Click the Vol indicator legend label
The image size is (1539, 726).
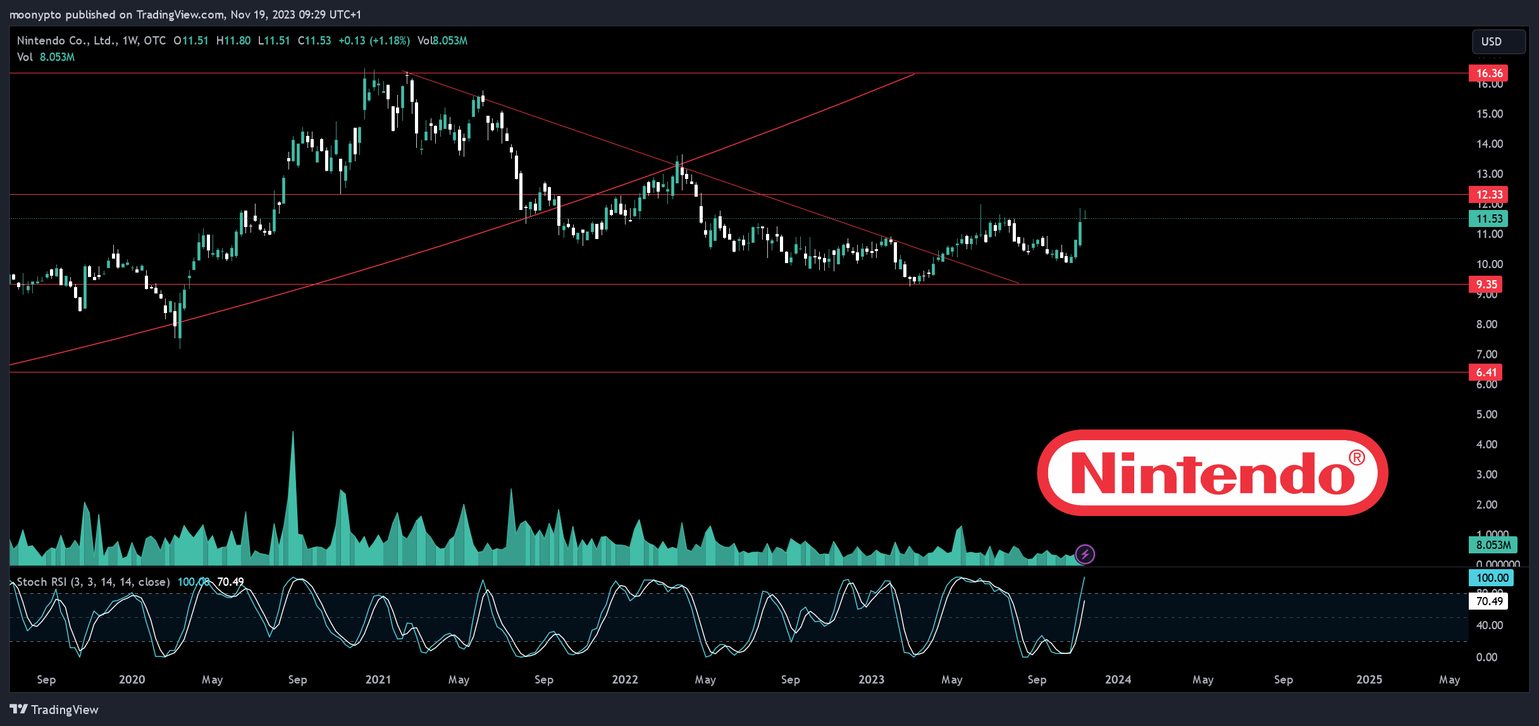click(25, 57)
